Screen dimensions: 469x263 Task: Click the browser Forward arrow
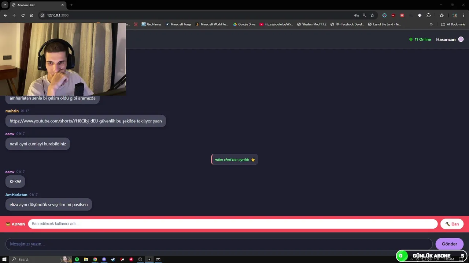14,15
